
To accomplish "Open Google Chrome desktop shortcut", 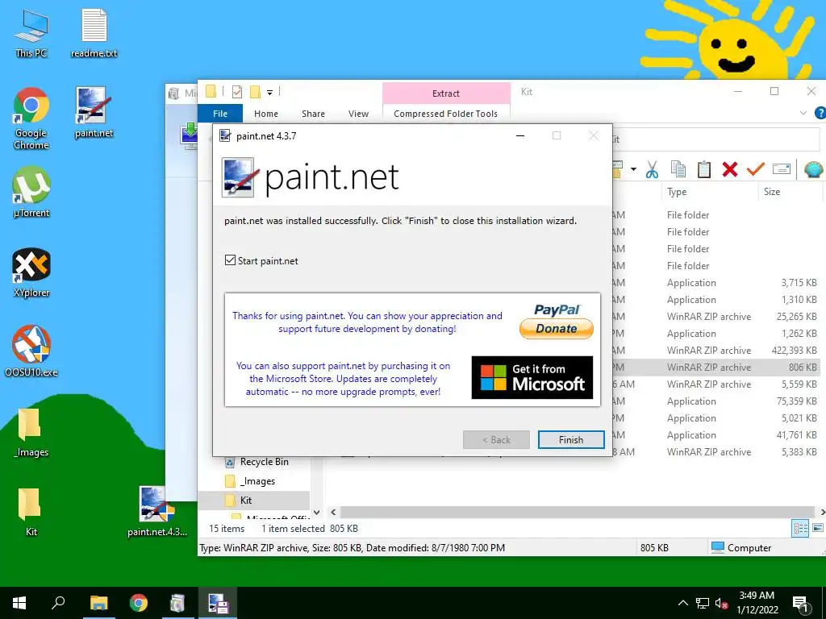I will [x=31, y=119].
